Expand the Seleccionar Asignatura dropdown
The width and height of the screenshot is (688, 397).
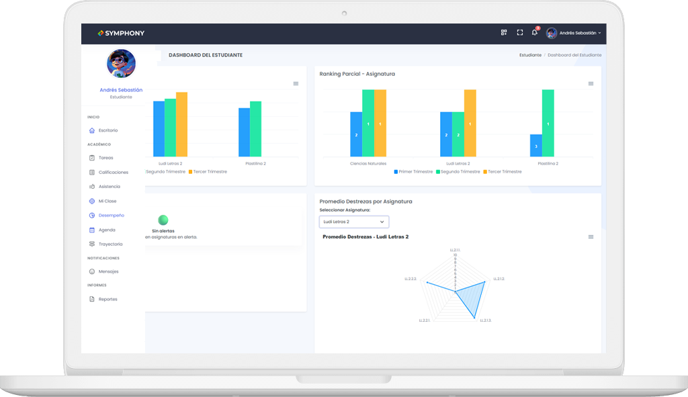coord(353,222)
